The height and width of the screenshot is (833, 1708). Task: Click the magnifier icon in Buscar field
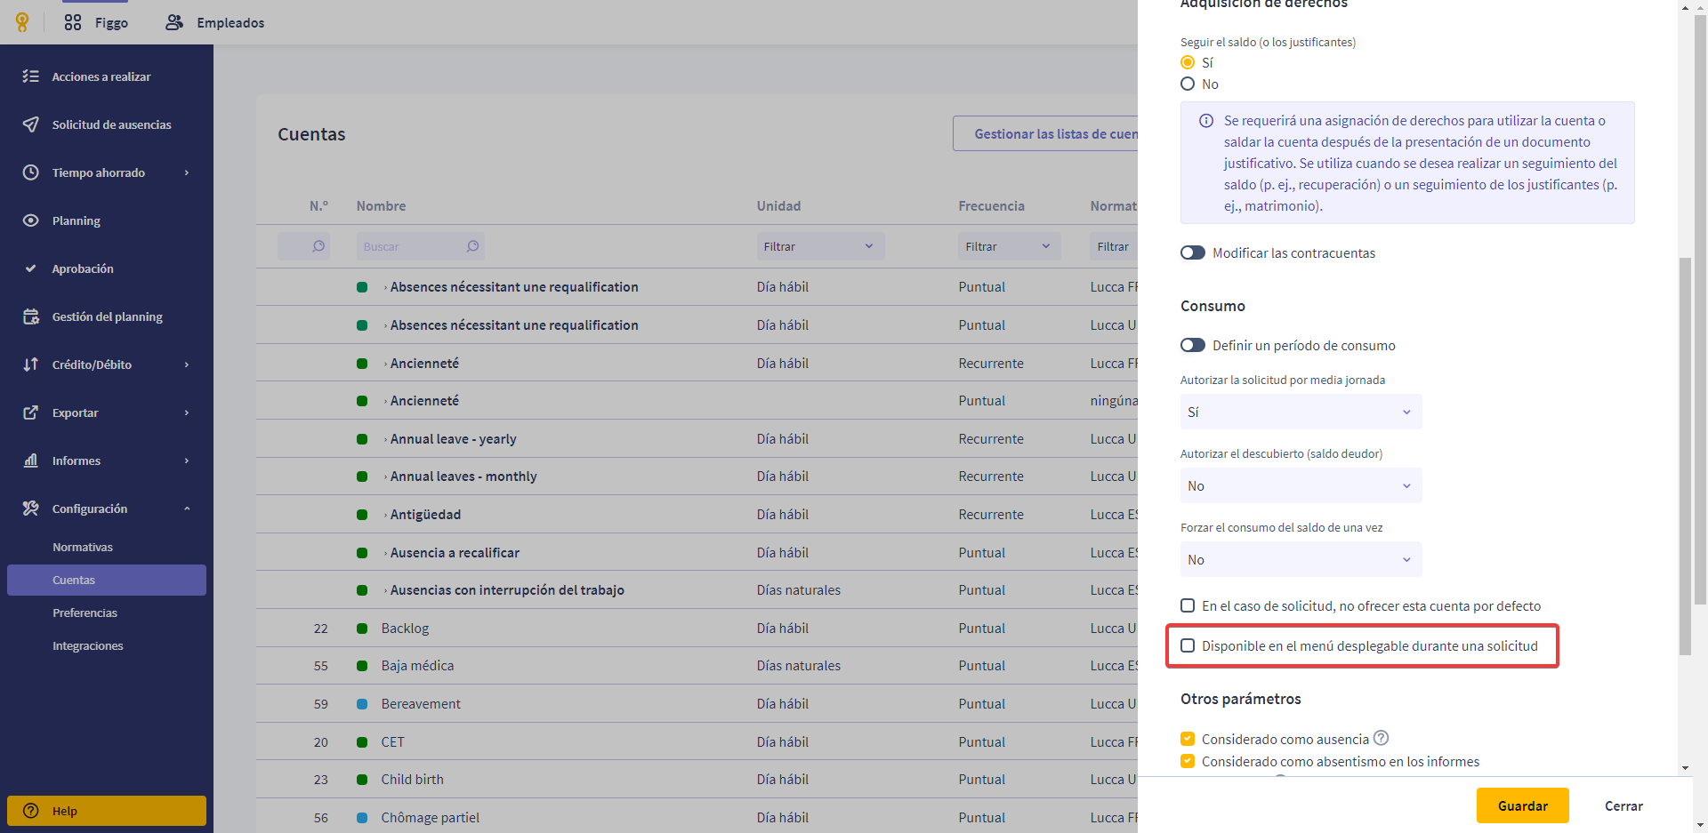(x=473, y=246)
